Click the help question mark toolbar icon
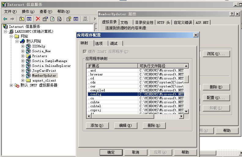The width and height of the screenshot is (242, 157). [69, 19]
